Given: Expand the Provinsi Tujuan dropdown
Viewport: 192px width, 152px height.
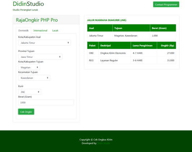Looking at the screenshot, I should (x=40, y=57).
